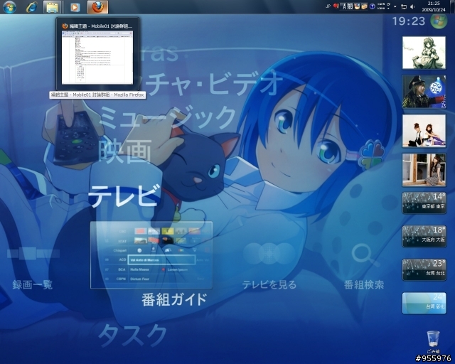Toggle the KANA lock indicator in the language bar
Viewport: 455px width, 364px height.
click(381, 9)
